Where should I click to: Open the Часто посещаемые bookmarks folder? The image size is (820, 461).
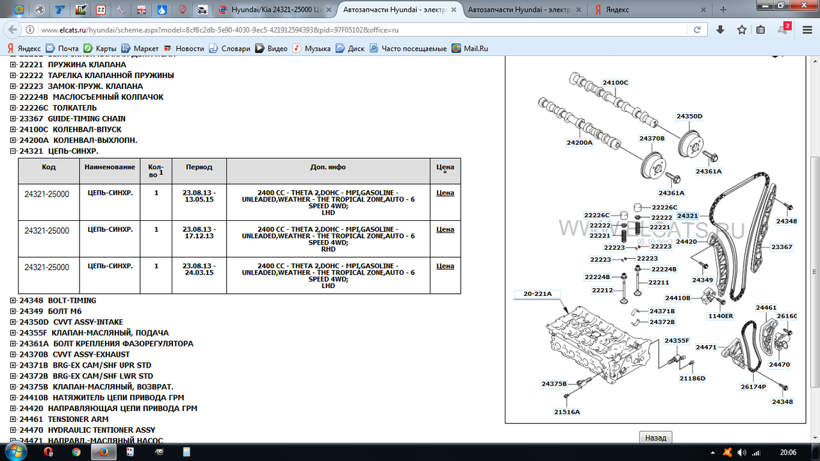(407, 49)
